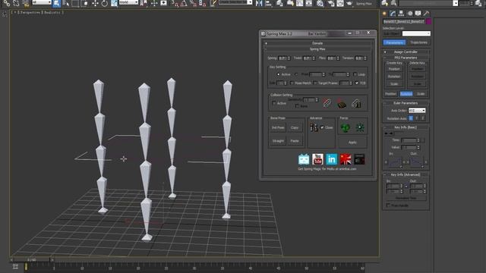Select the Position tab under PRS Parameters

coord(390,93)
